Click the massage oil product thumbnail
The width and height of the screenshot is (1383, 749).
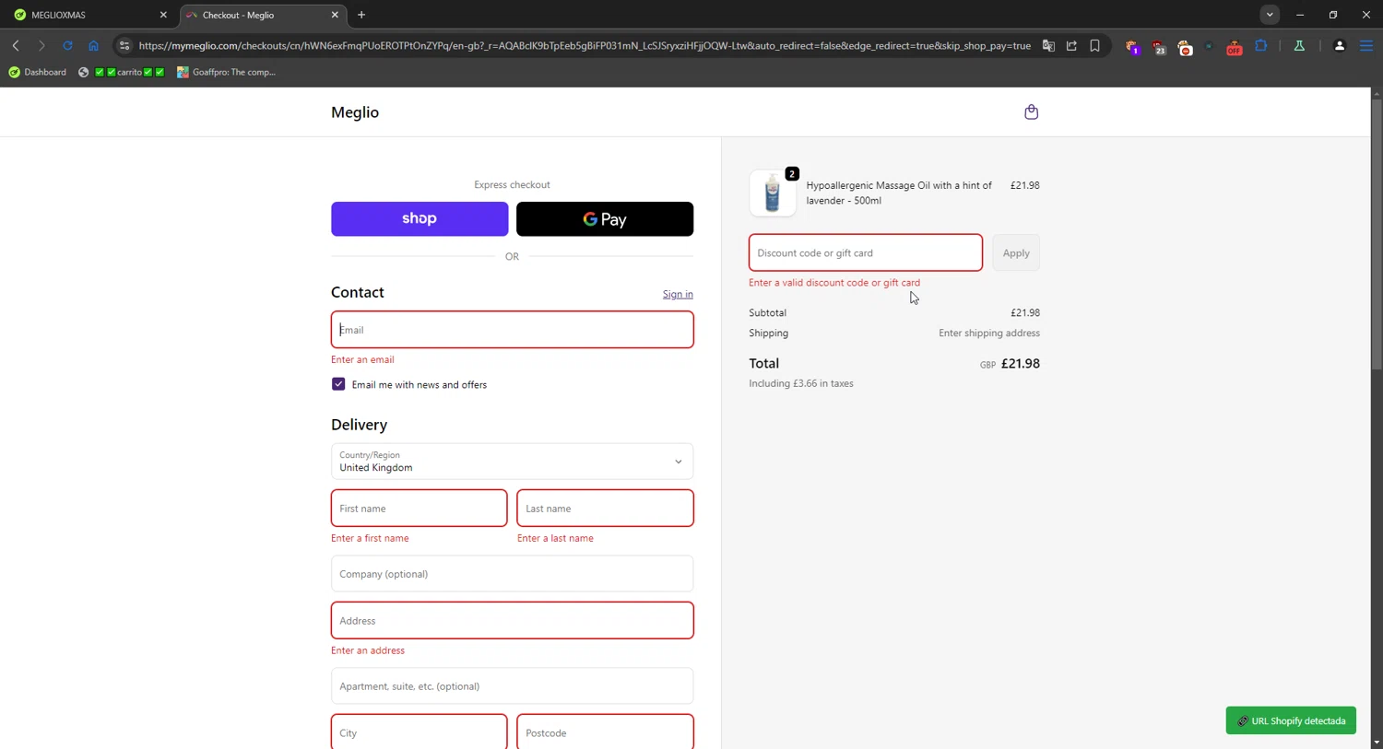[x=773, y=193]
